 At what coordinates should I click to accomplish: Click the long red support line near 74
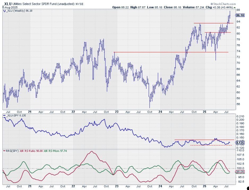[x=170, y=52]
